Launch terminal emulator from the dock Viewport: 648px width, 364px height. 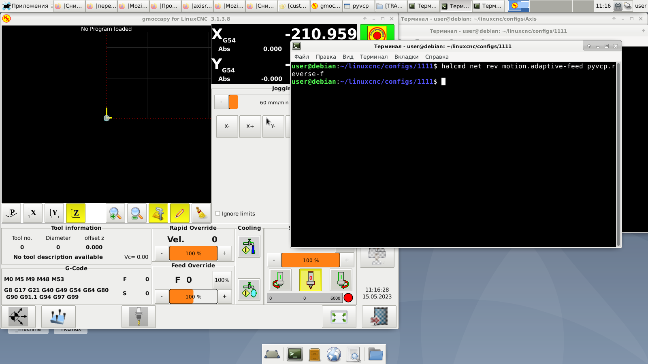point(295,354)
